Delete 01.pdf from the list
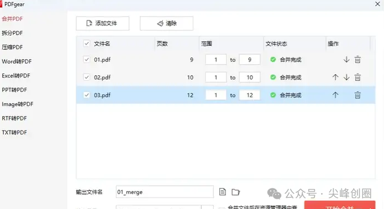Screen dimensions: 384x209 [357, 60]
